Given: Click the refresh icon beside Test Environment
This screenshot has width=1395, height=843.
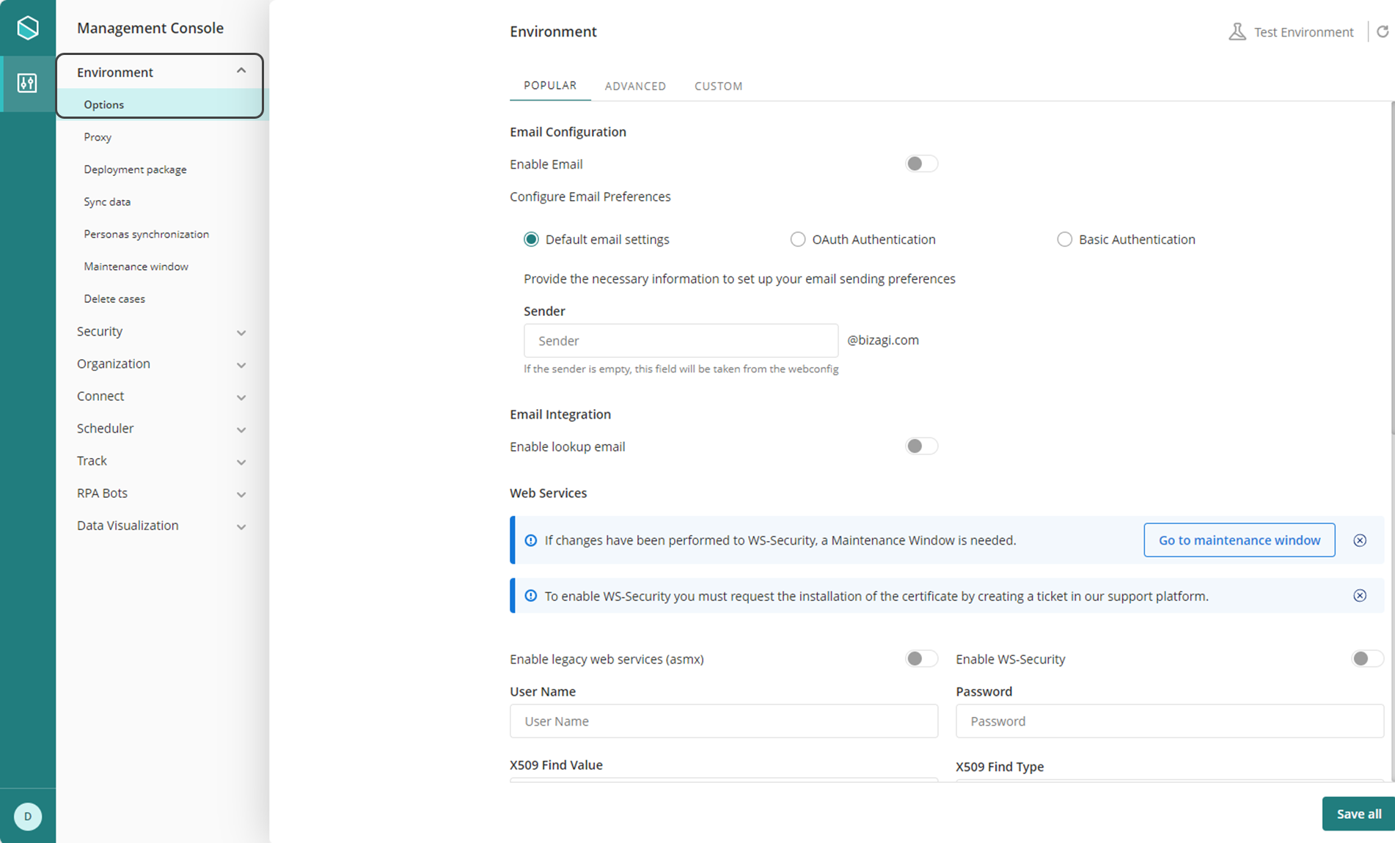Looking at the screenshot, I should pos(1383,32).
